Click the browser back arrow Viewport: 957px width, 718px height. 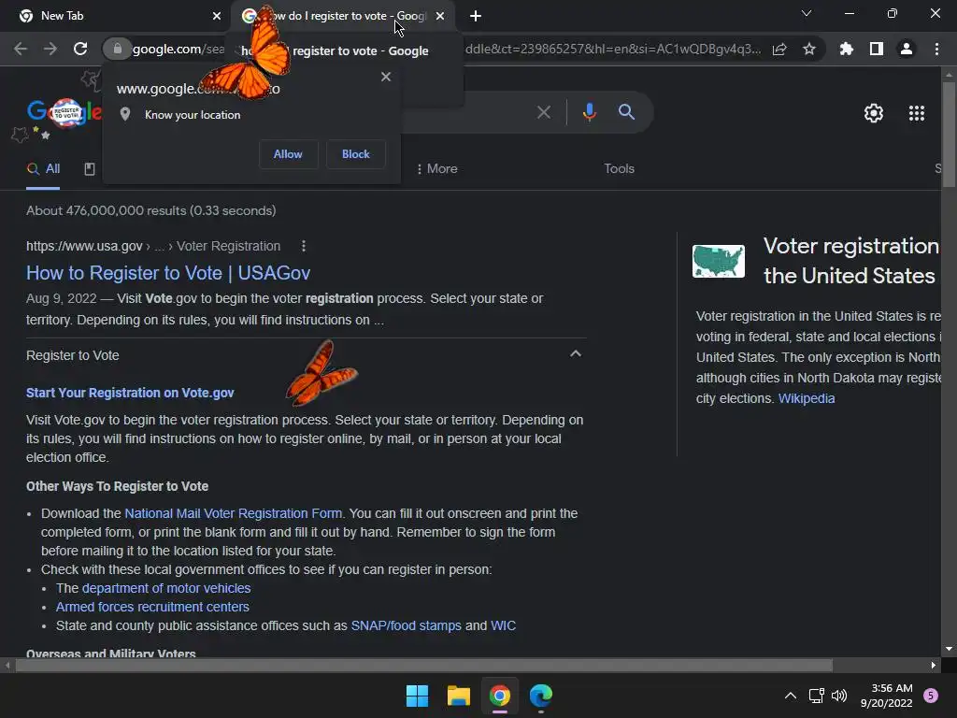point(21,49)
